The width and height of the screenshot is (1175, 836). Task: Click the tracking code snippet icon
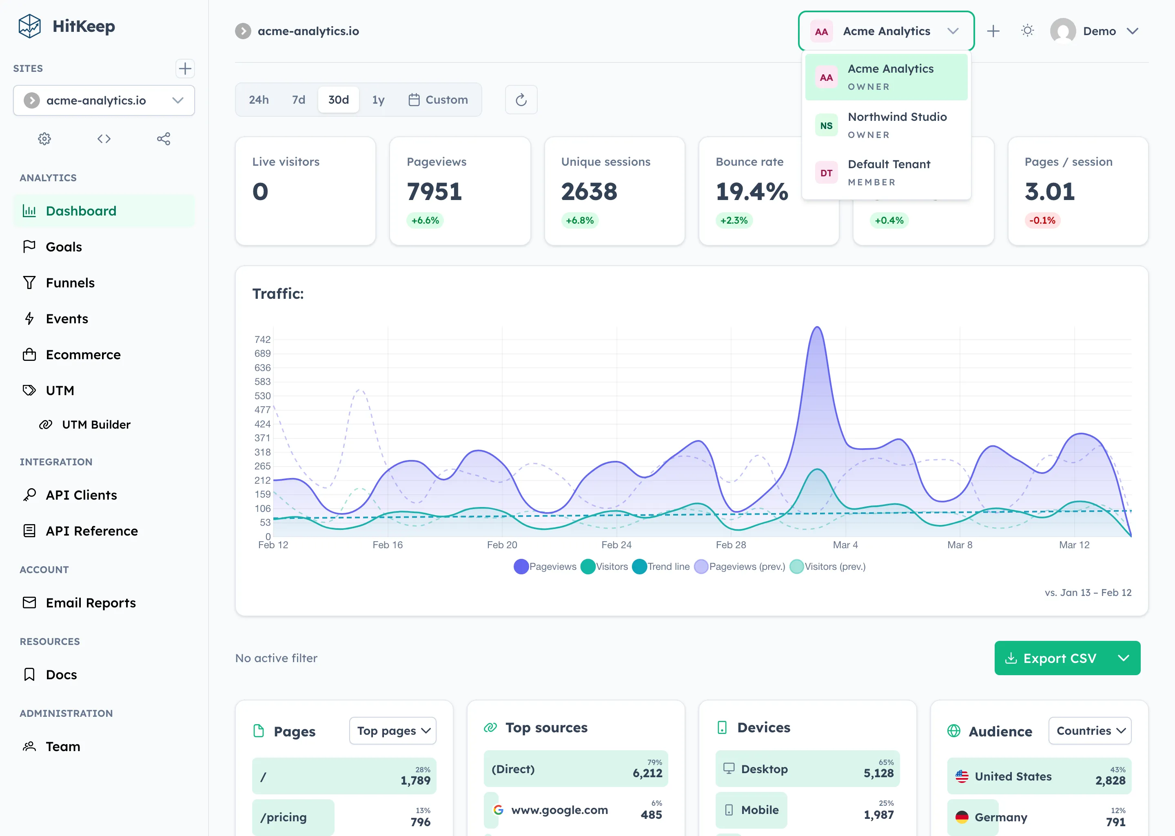[x=104, y=139]
